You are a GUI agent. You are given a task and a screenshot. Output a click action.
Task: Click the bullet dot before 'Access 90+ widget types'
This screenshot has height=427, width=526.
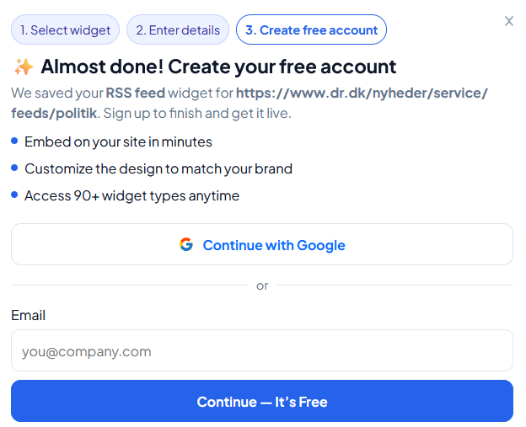coord(15,195)
